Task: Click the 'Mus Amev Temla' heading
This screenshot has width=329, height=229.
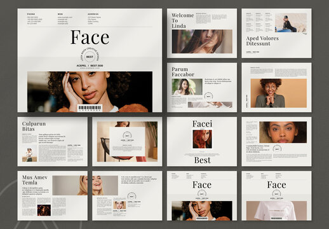Action: pos(35,180)
